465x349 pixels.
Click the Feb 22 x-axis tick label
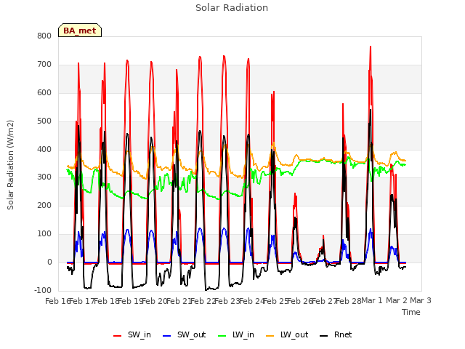coord(203,301)
